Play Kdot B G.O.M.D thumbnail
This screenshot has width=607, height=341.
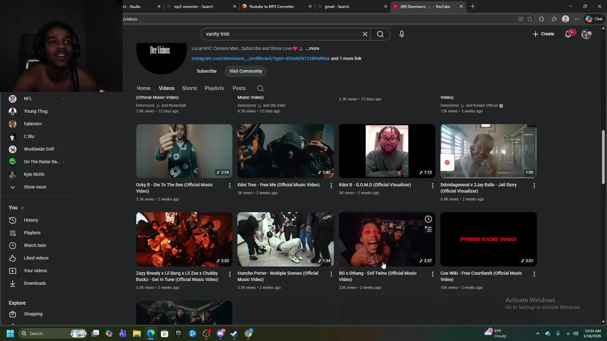(387, 151)
